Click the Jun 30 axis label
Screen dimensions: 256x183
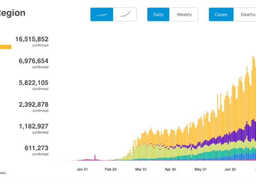point(230,169)
